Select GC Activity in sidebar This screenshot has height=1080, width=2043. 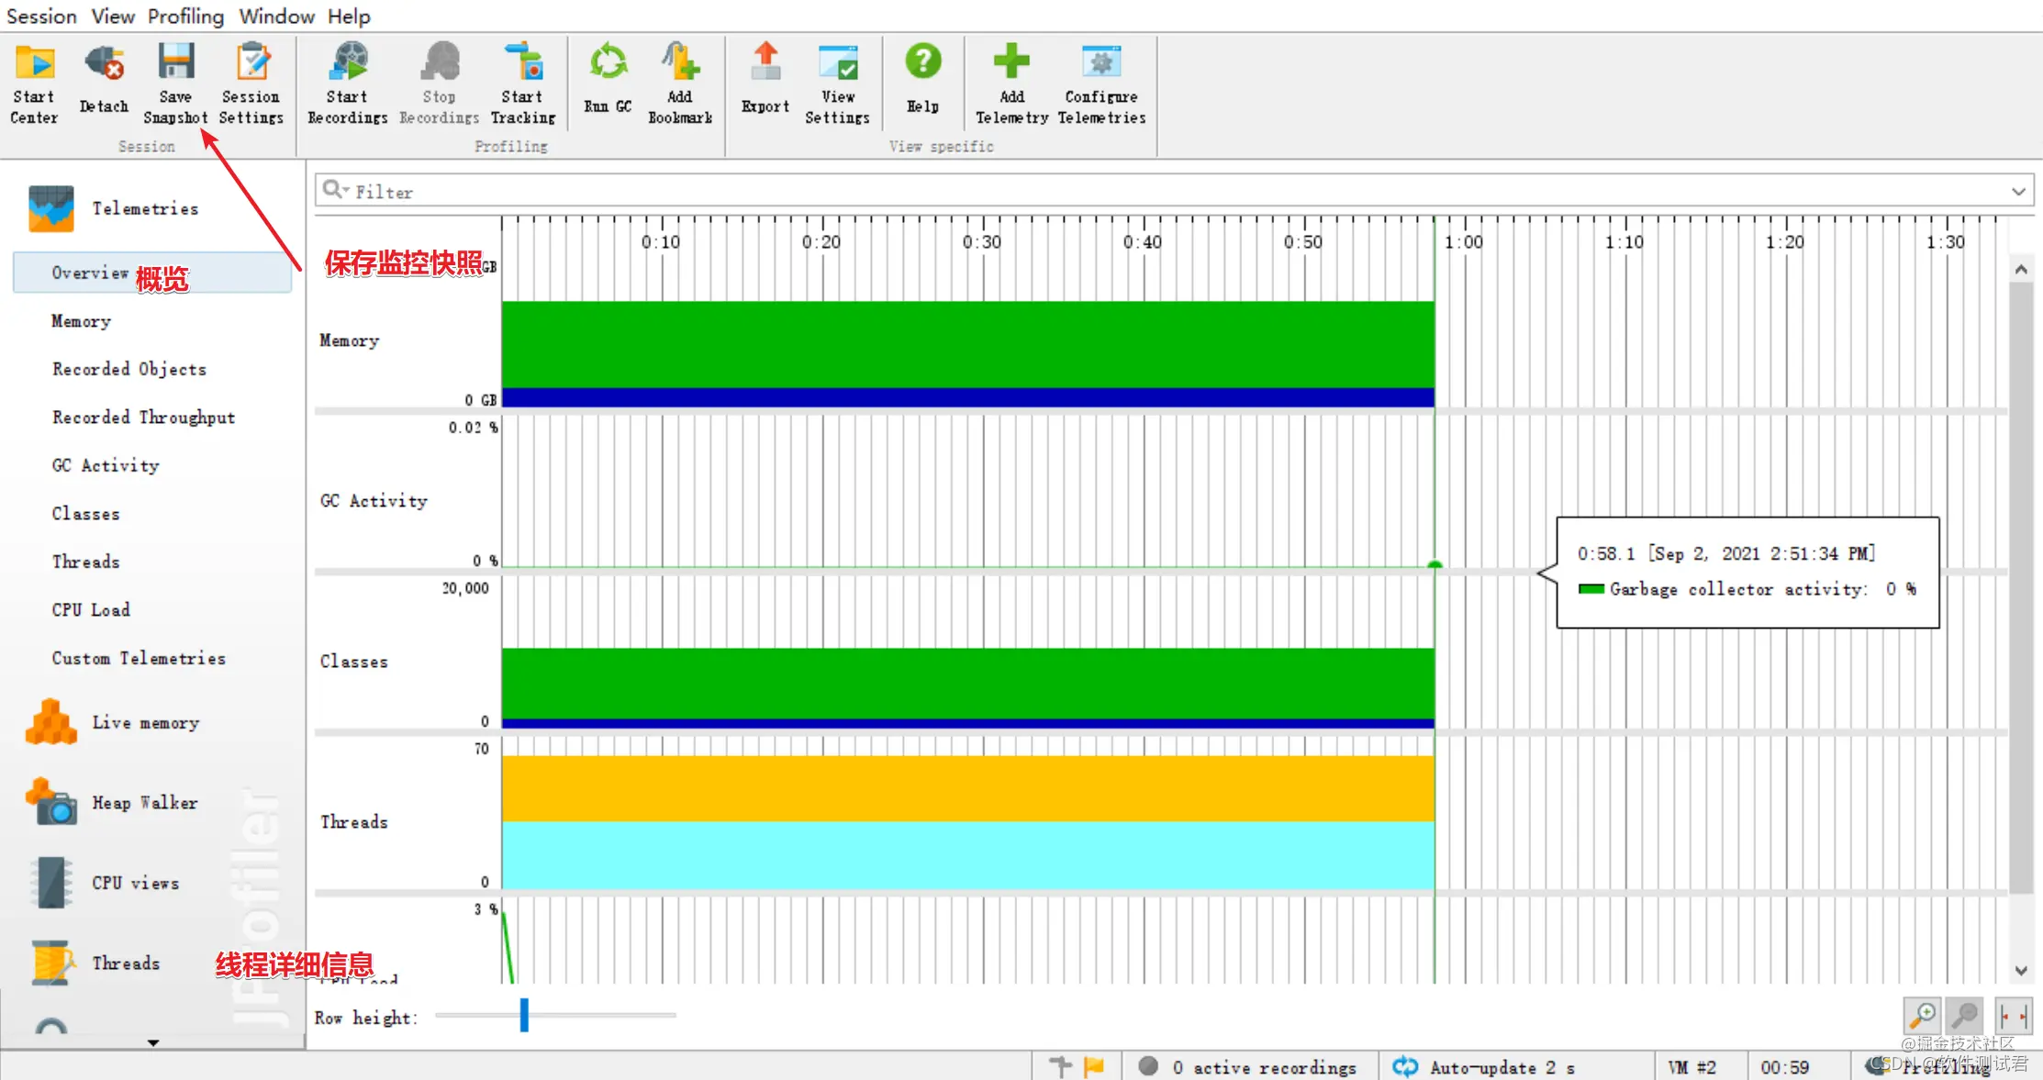106,465
